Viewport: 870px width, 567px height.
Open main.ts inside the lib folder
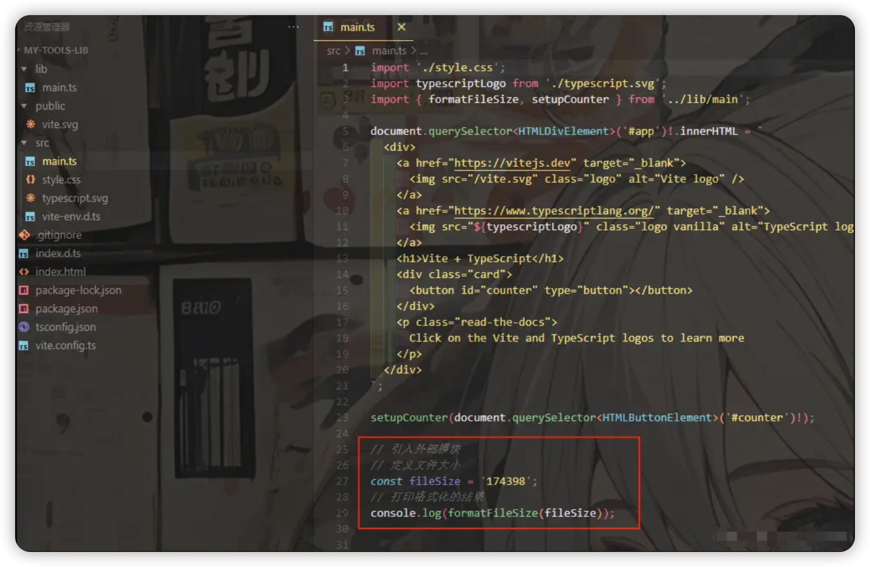pos(59,88)
